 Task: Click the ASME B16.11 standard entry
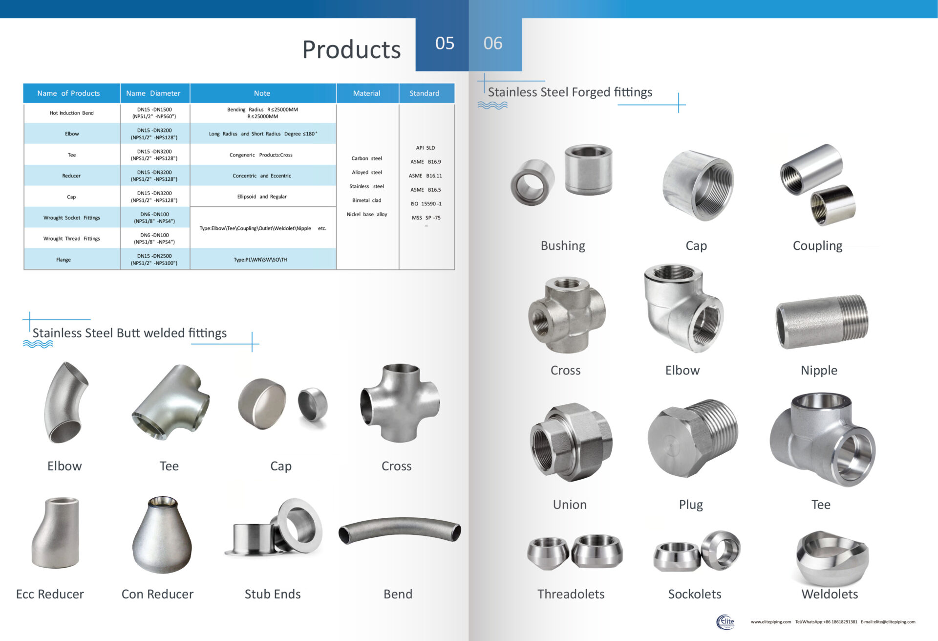[x=426, y=176]
